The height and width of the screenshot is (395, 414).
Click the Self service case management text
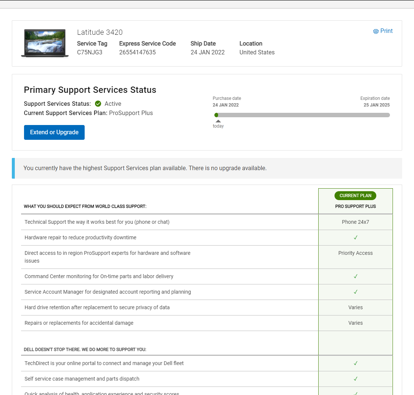82,379
